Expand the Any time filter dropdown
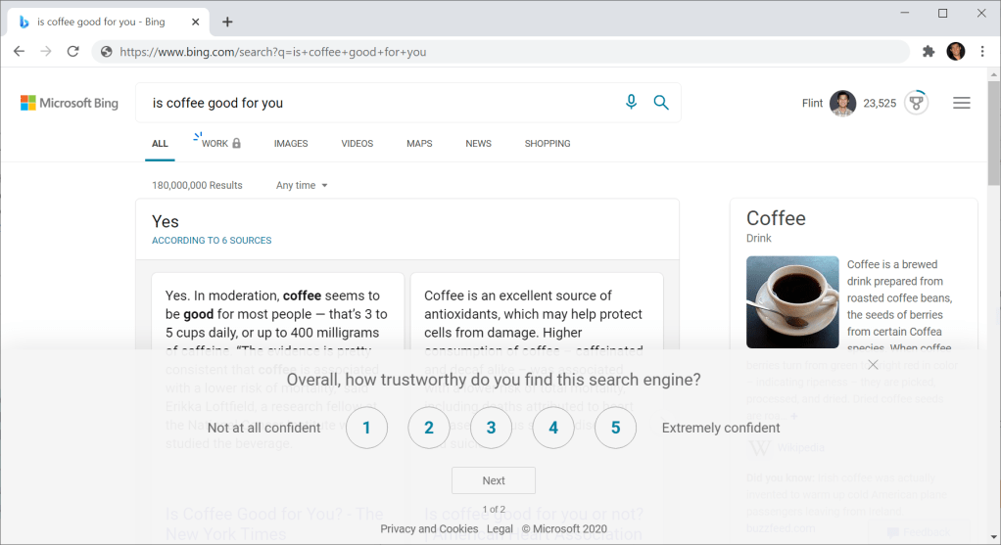Image resolution: width=1001 pixels, height=545 pixels. (x=302, y=185)
